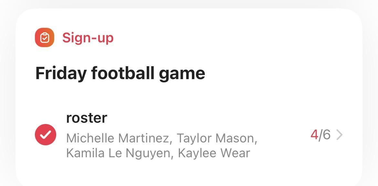Open the Friday football game title

(120, 73)
